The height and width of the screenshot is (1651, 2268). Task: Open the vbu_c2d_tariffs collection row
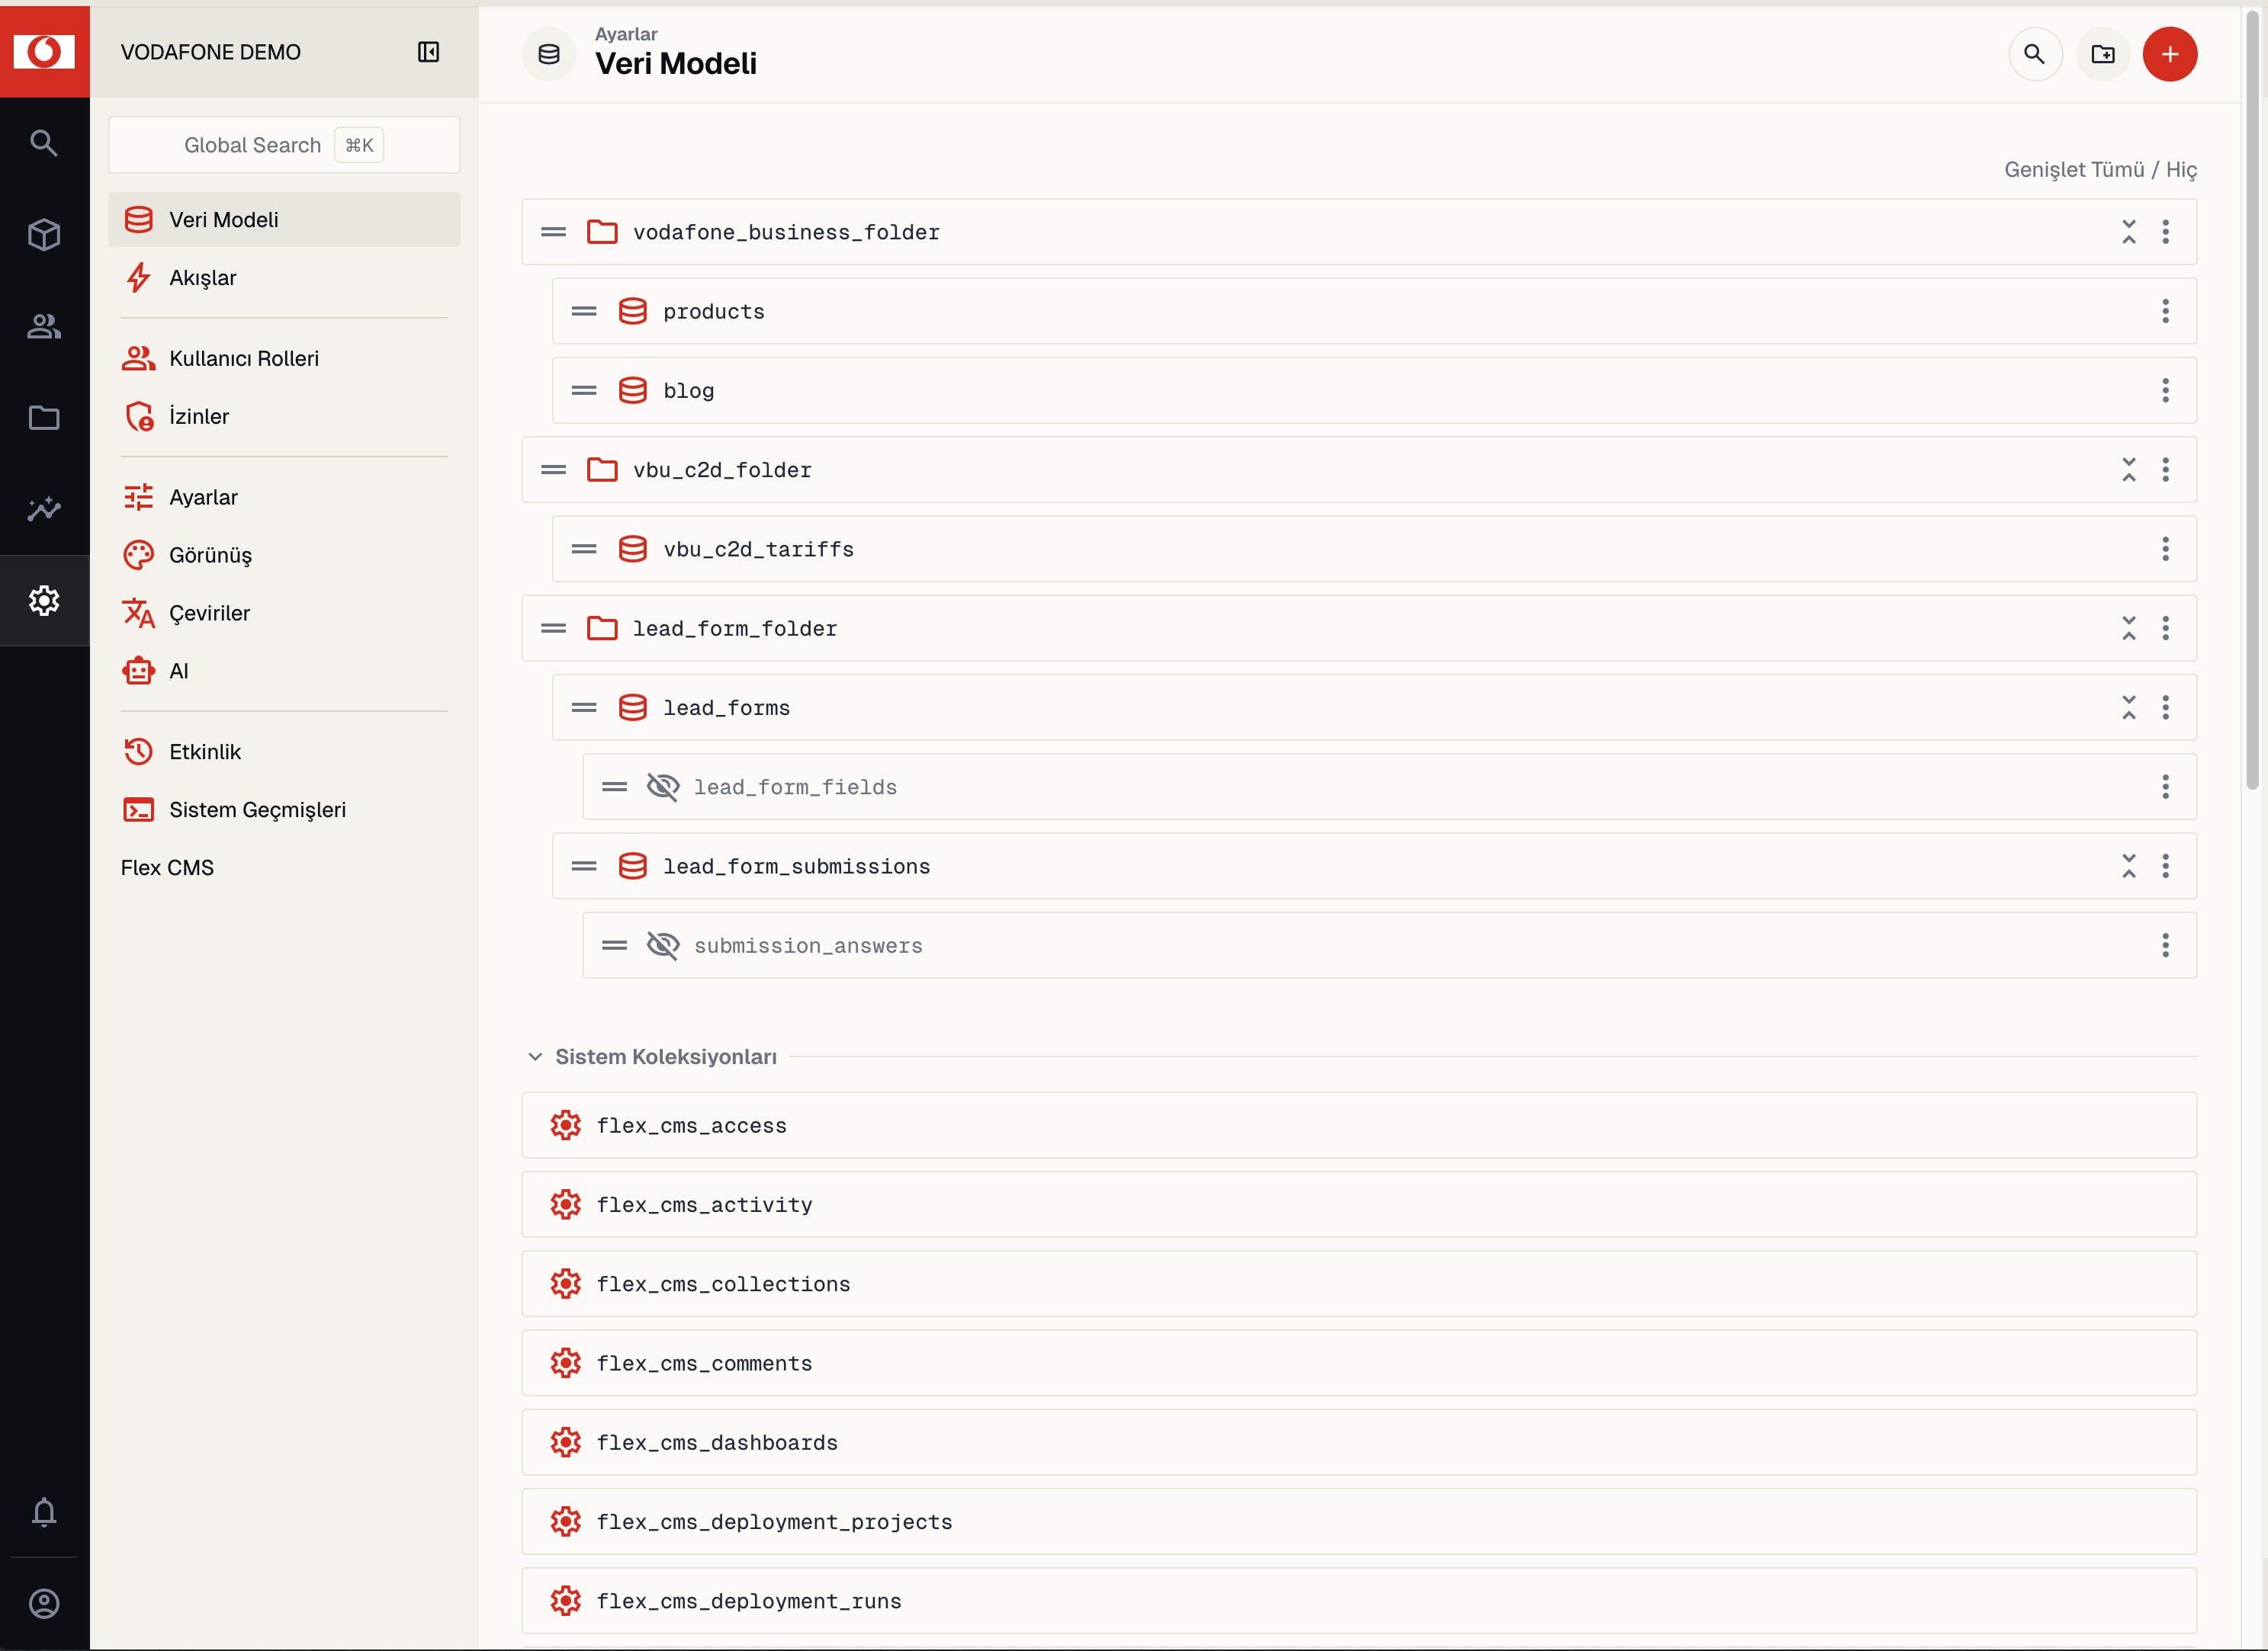[1374, 549]
